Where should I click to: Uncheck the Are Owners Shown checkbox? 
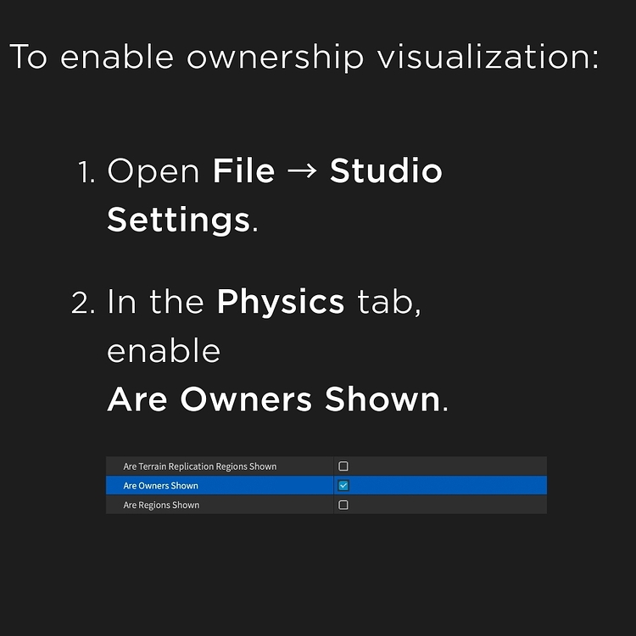tap(343, 486)
